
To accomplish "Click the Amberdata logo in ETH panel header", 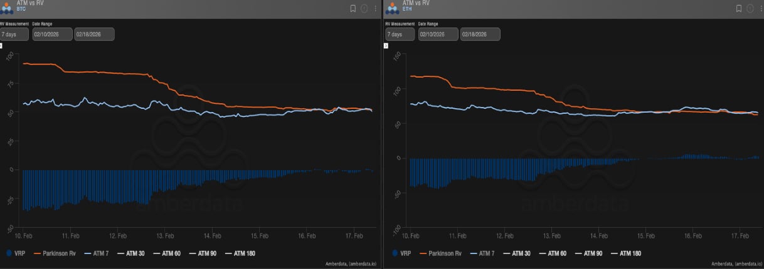I will tap(393, 8).
